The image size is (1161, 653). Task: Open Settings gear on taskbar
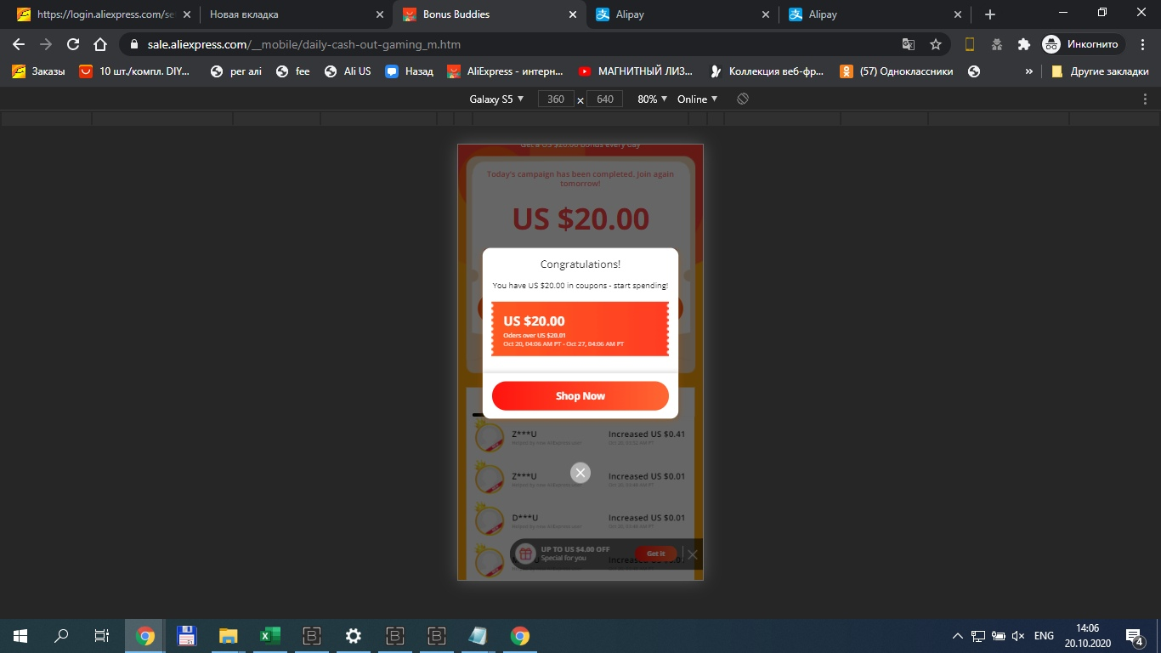pos(354,636)
